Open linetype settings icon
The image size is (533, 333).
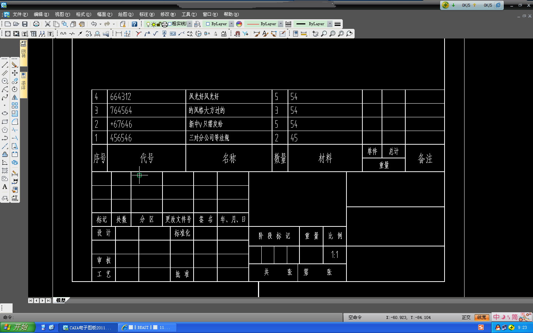pyautogui.click(x=288, y=24)
